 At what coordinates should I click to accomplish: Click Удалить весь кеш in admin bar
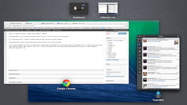[57, 30]
